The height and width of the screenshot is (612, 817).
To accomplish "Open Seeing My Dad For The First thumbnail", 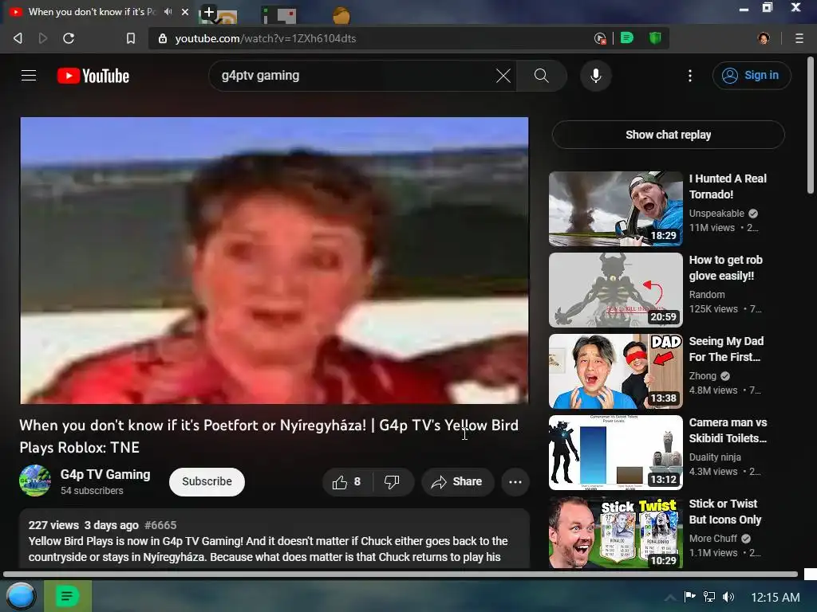I will (615, 371).
